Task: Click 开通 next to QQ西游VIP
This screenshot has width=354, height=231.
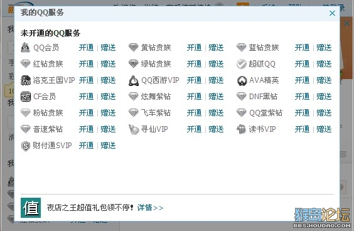Action: click(x=194, y=80)
